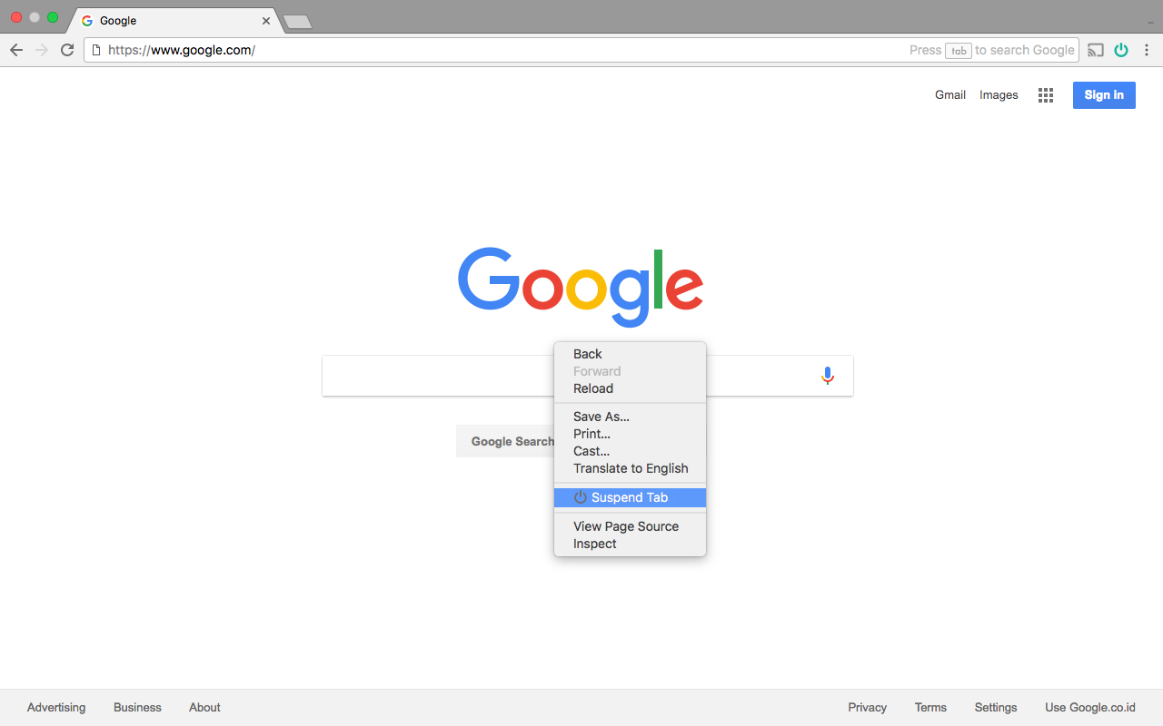Viewport: 1163px width, 726px height.
Task: Click the browser back arrow
Action: tap(15, 50)
